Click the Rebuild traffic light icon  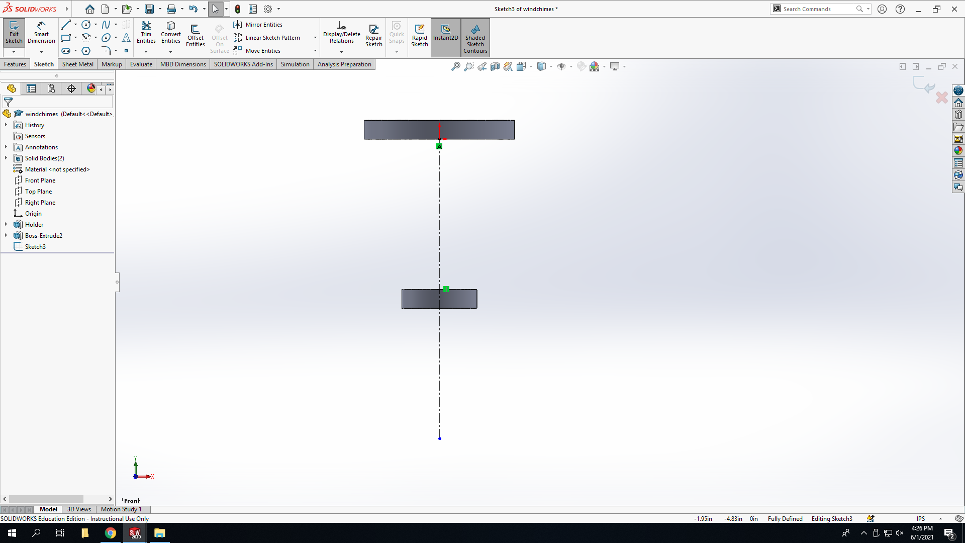click(238, 9)
